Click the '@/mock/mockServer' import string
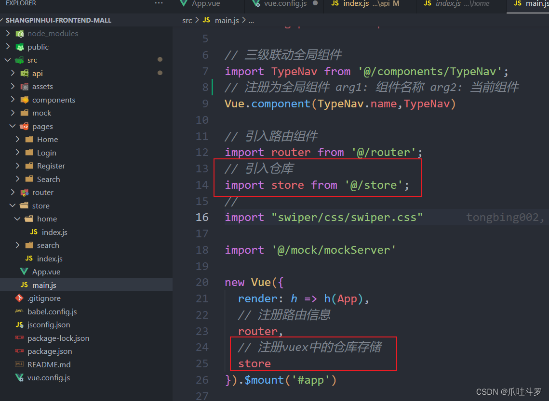The width and height of the screenshot is (549, 401). tap(334, 250)
